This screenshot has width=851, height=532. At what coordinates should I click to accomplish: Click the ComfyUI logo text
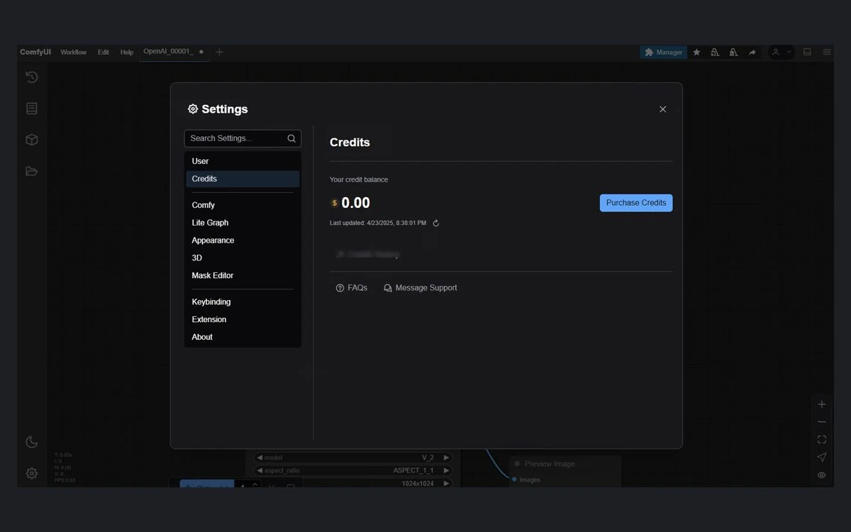pyautogui.click(x=35, y=52)
